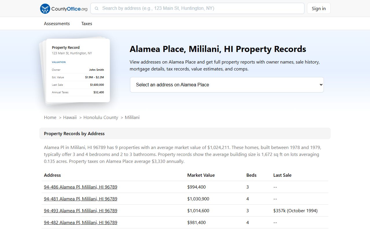Click the Address column header
This screenshot has width=370, height=231.
tap(52, 175)
